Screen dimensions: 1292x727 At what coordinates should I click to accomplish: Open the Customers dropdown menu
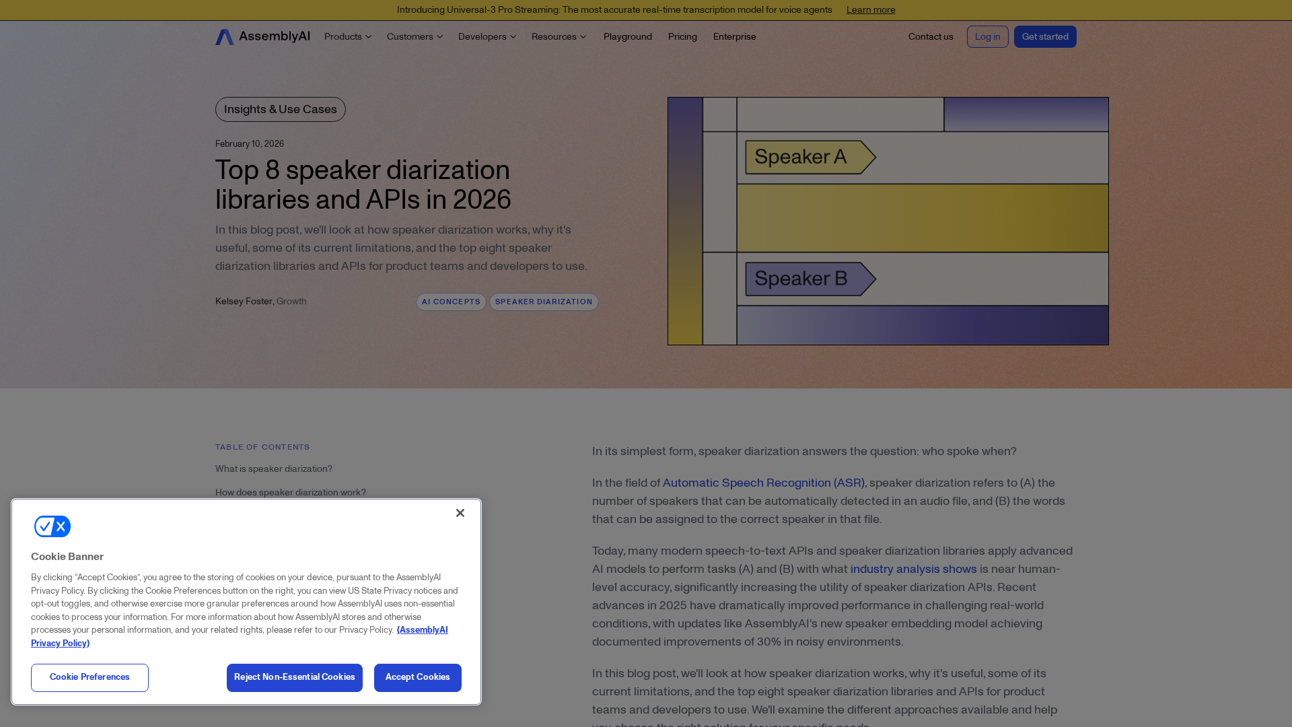coord(415,37)
